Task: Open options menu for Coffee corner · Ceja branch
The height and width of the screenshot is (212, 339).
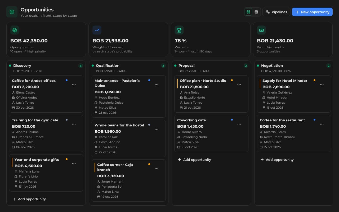Action: [x=157, y=169]
